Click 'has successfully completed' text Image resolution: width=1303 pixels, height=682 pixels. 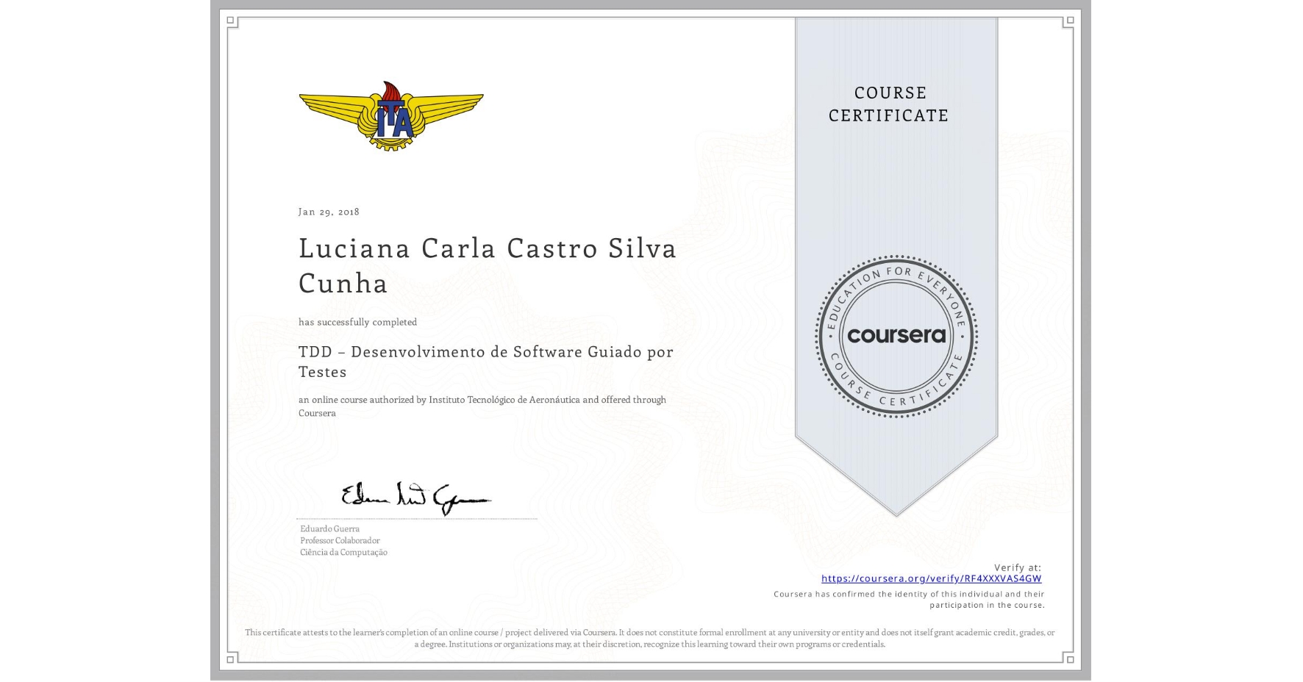pos(357,322)
